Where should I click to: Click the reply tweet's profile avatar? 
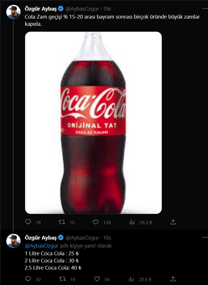pyautogui.click(x=13, y=241)
